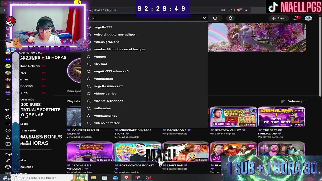Open the Karmaland Best of the Best thumbnail
Viewport: 322px width, 181px height.
point(281,117)
